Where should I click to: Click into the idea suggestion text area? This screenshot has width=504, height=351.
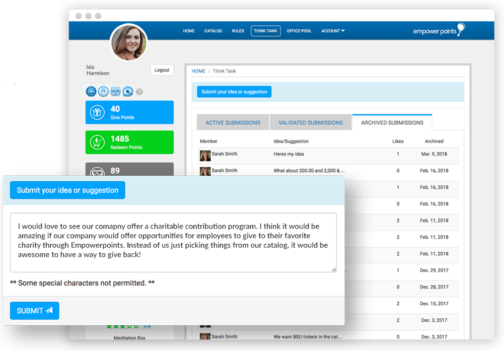[173, 242]
